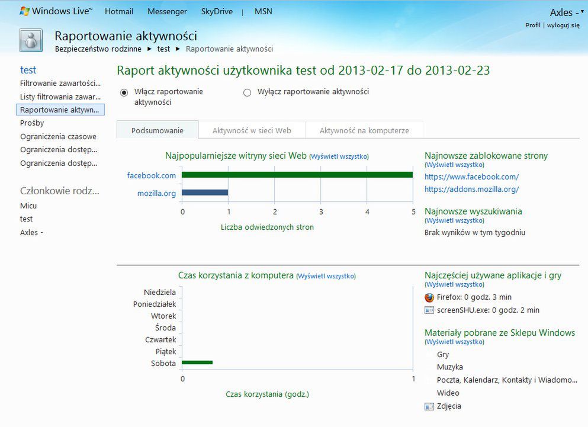The height and width of the screenshot is (427, 588).
Task: Open blocked link https://addons.mozilla.org/
Action: click(x=472, y=189)
